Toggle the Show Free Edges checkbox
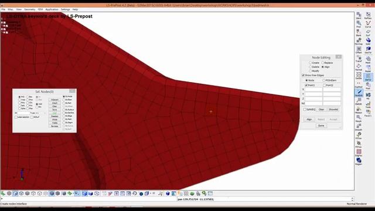 [304, 76]
